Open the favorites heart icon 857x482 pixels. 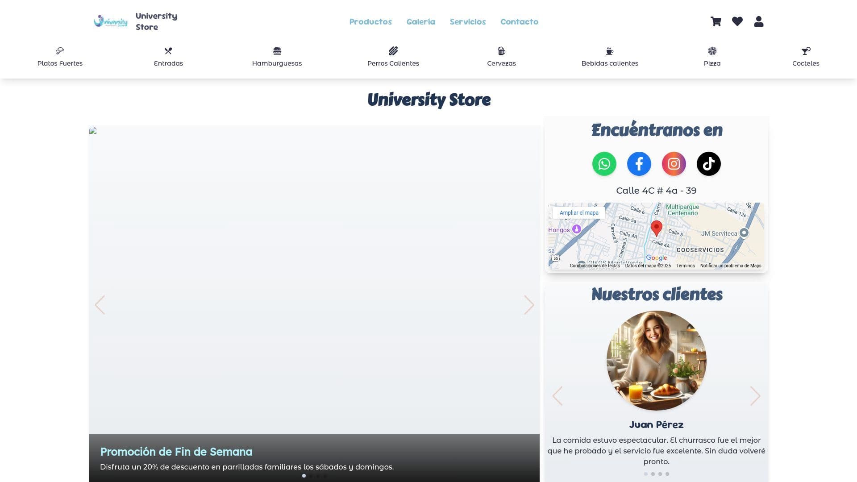[x=737, y=21]
